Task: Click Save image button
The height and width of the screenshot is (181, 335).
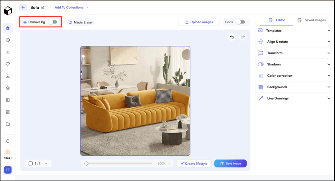Action: click(x=230, y=164)
